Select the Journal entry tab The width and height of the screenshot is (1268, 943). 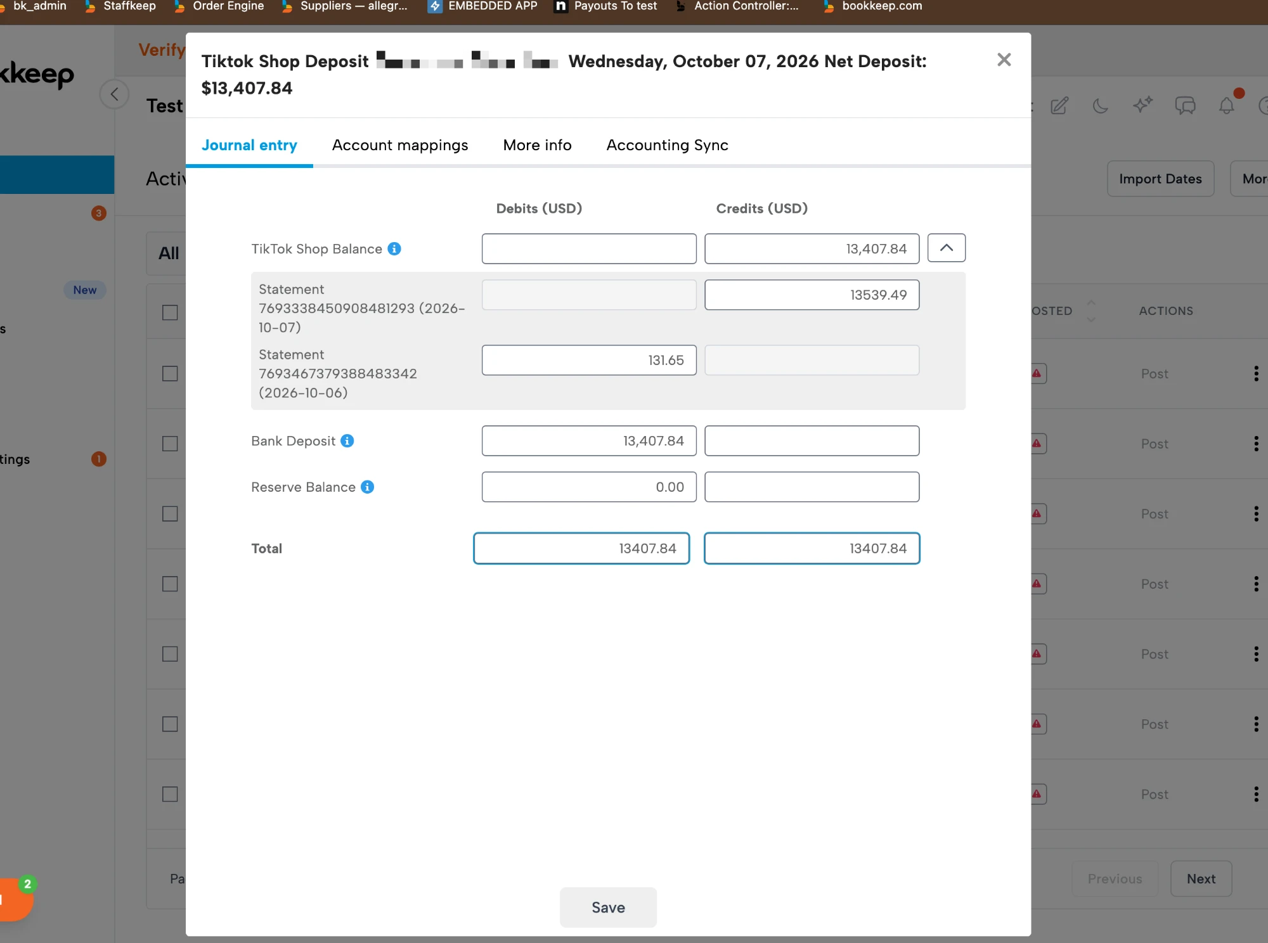(x=249, y=145)
